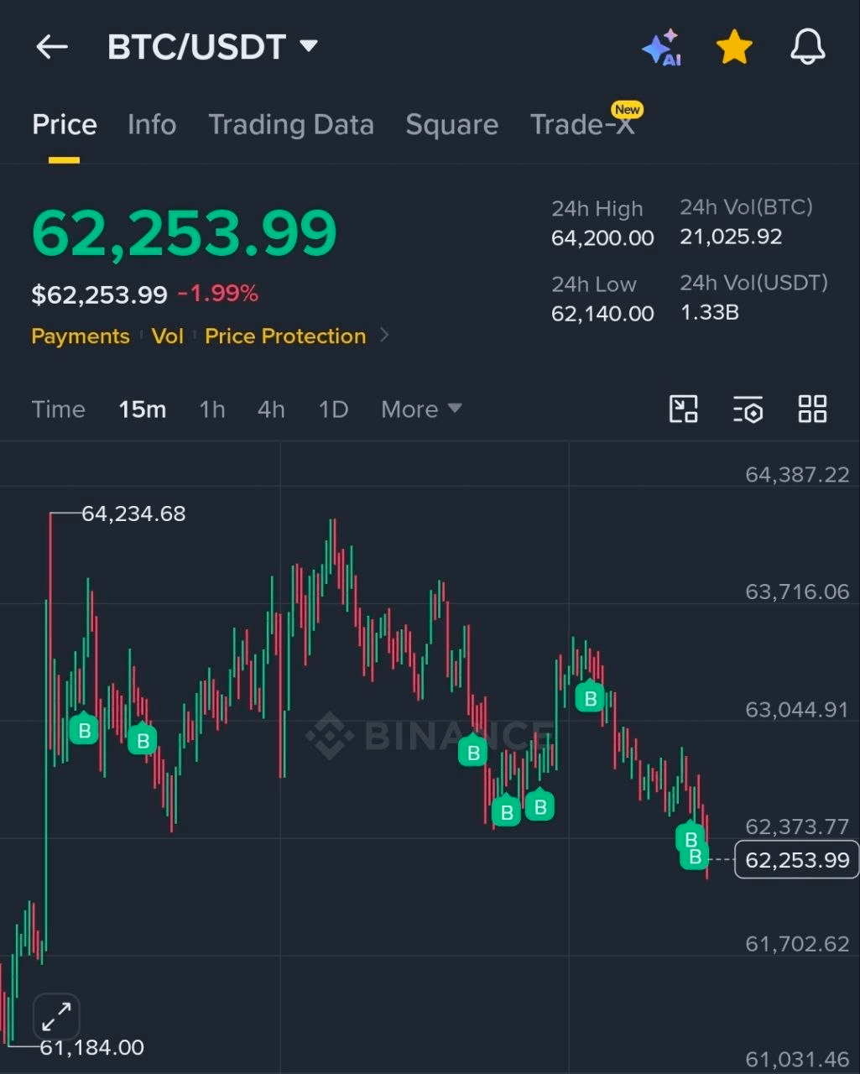Expand the chart to fullscreen
The image size is (860, 1074).
coord(56,1018)
